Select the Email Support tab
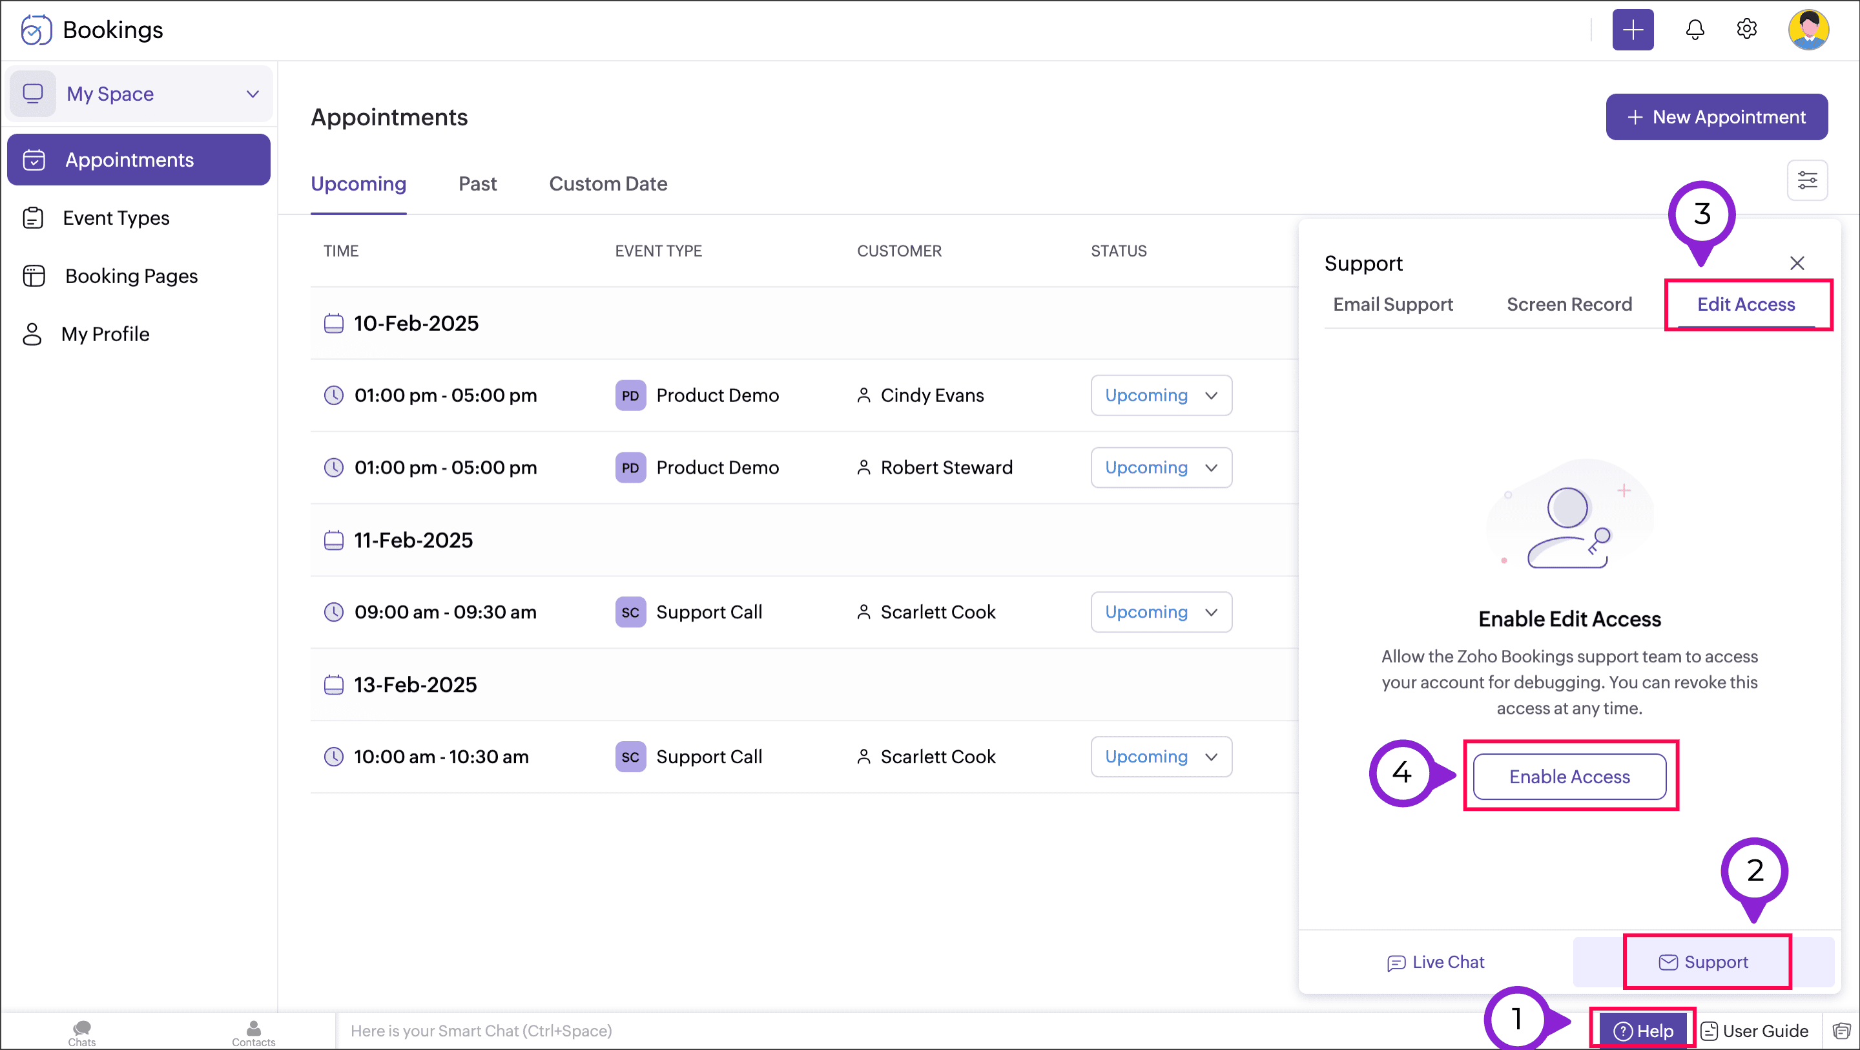Screen dimensions: 1860x1050 1392,304
